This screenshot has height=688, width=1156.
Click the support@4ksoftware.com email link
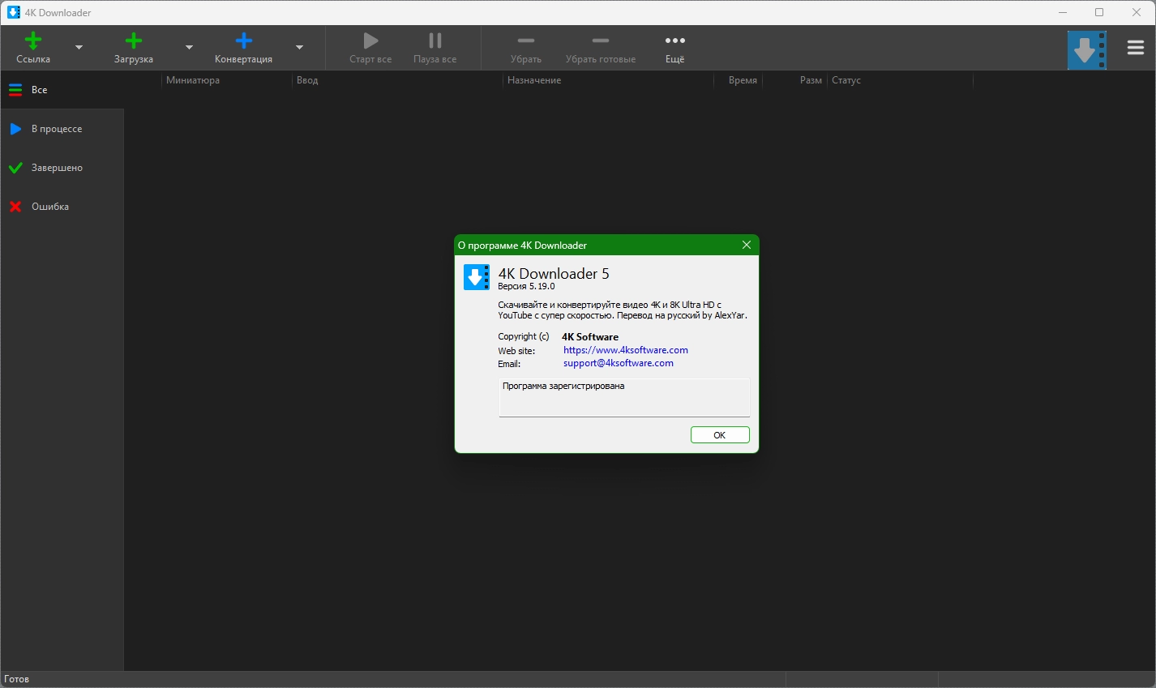618,363
